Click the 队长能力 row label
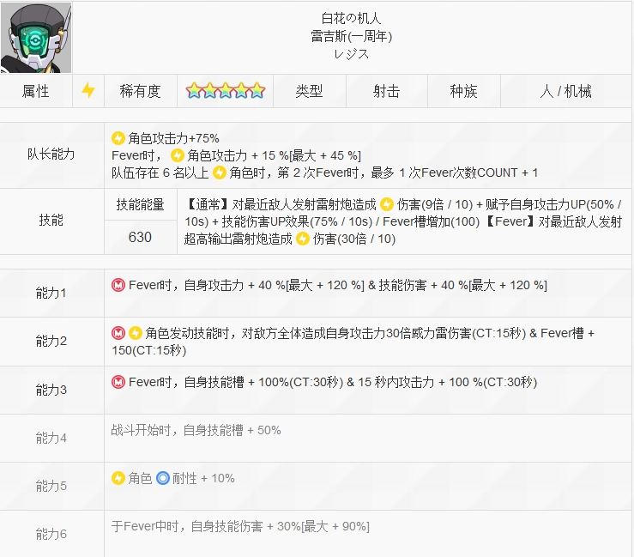 [x=51, y=154]
